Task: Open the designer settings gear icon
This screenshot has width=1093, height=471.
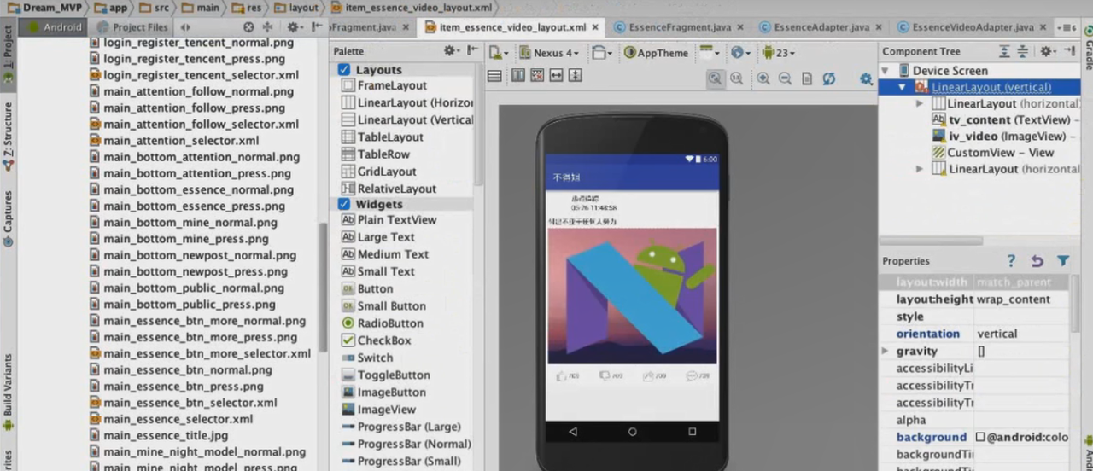Action: [866, 78]
